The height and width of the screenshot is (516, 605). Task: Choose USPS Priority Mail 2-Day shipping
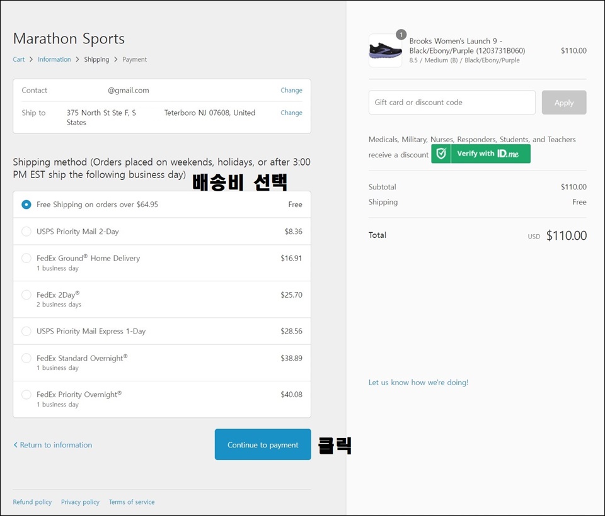point(26,231)
